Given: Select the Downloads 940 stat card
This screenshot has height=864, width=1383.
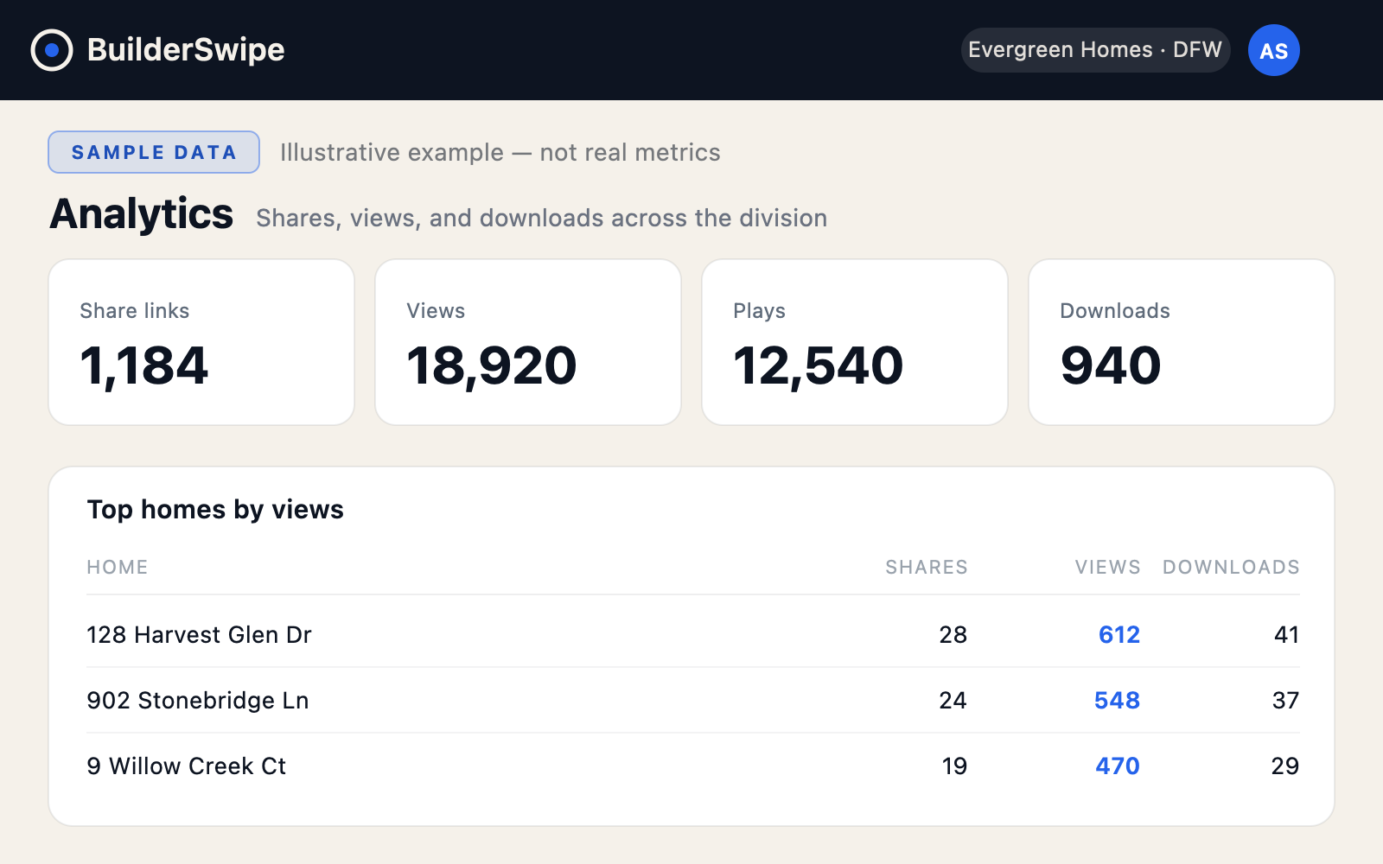Looking at the screenshot, I should [1182, 342].
